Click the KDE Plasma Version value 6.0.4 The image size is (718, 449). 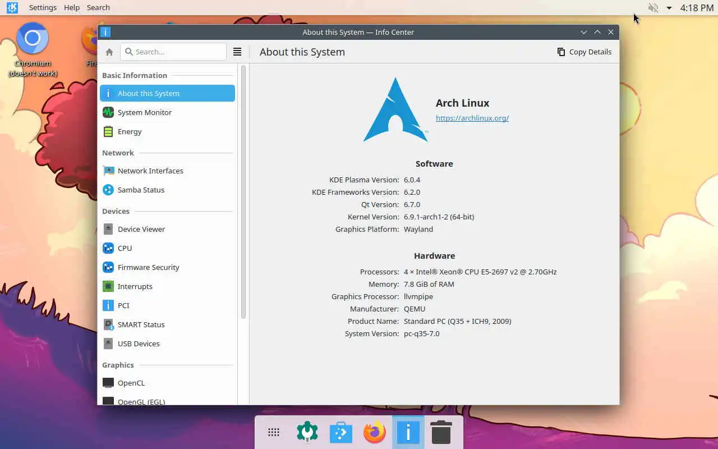point(412,180)
